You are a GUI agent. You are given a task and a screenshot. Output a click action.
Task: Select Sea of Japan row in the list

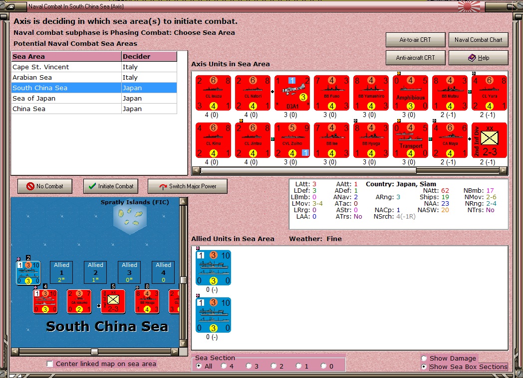tap(94, 99)
